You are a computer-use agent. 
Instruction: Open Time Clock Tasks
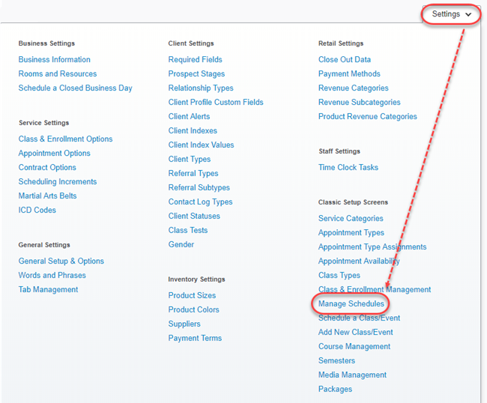pos(348,168)
